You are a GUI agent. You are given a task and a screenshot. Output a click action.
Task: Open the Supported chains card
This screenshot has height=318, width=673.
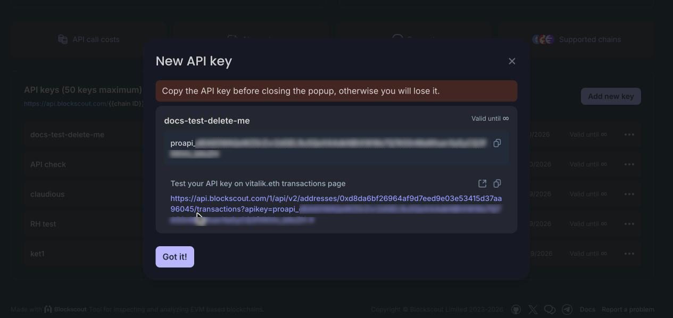pos(576,39)
